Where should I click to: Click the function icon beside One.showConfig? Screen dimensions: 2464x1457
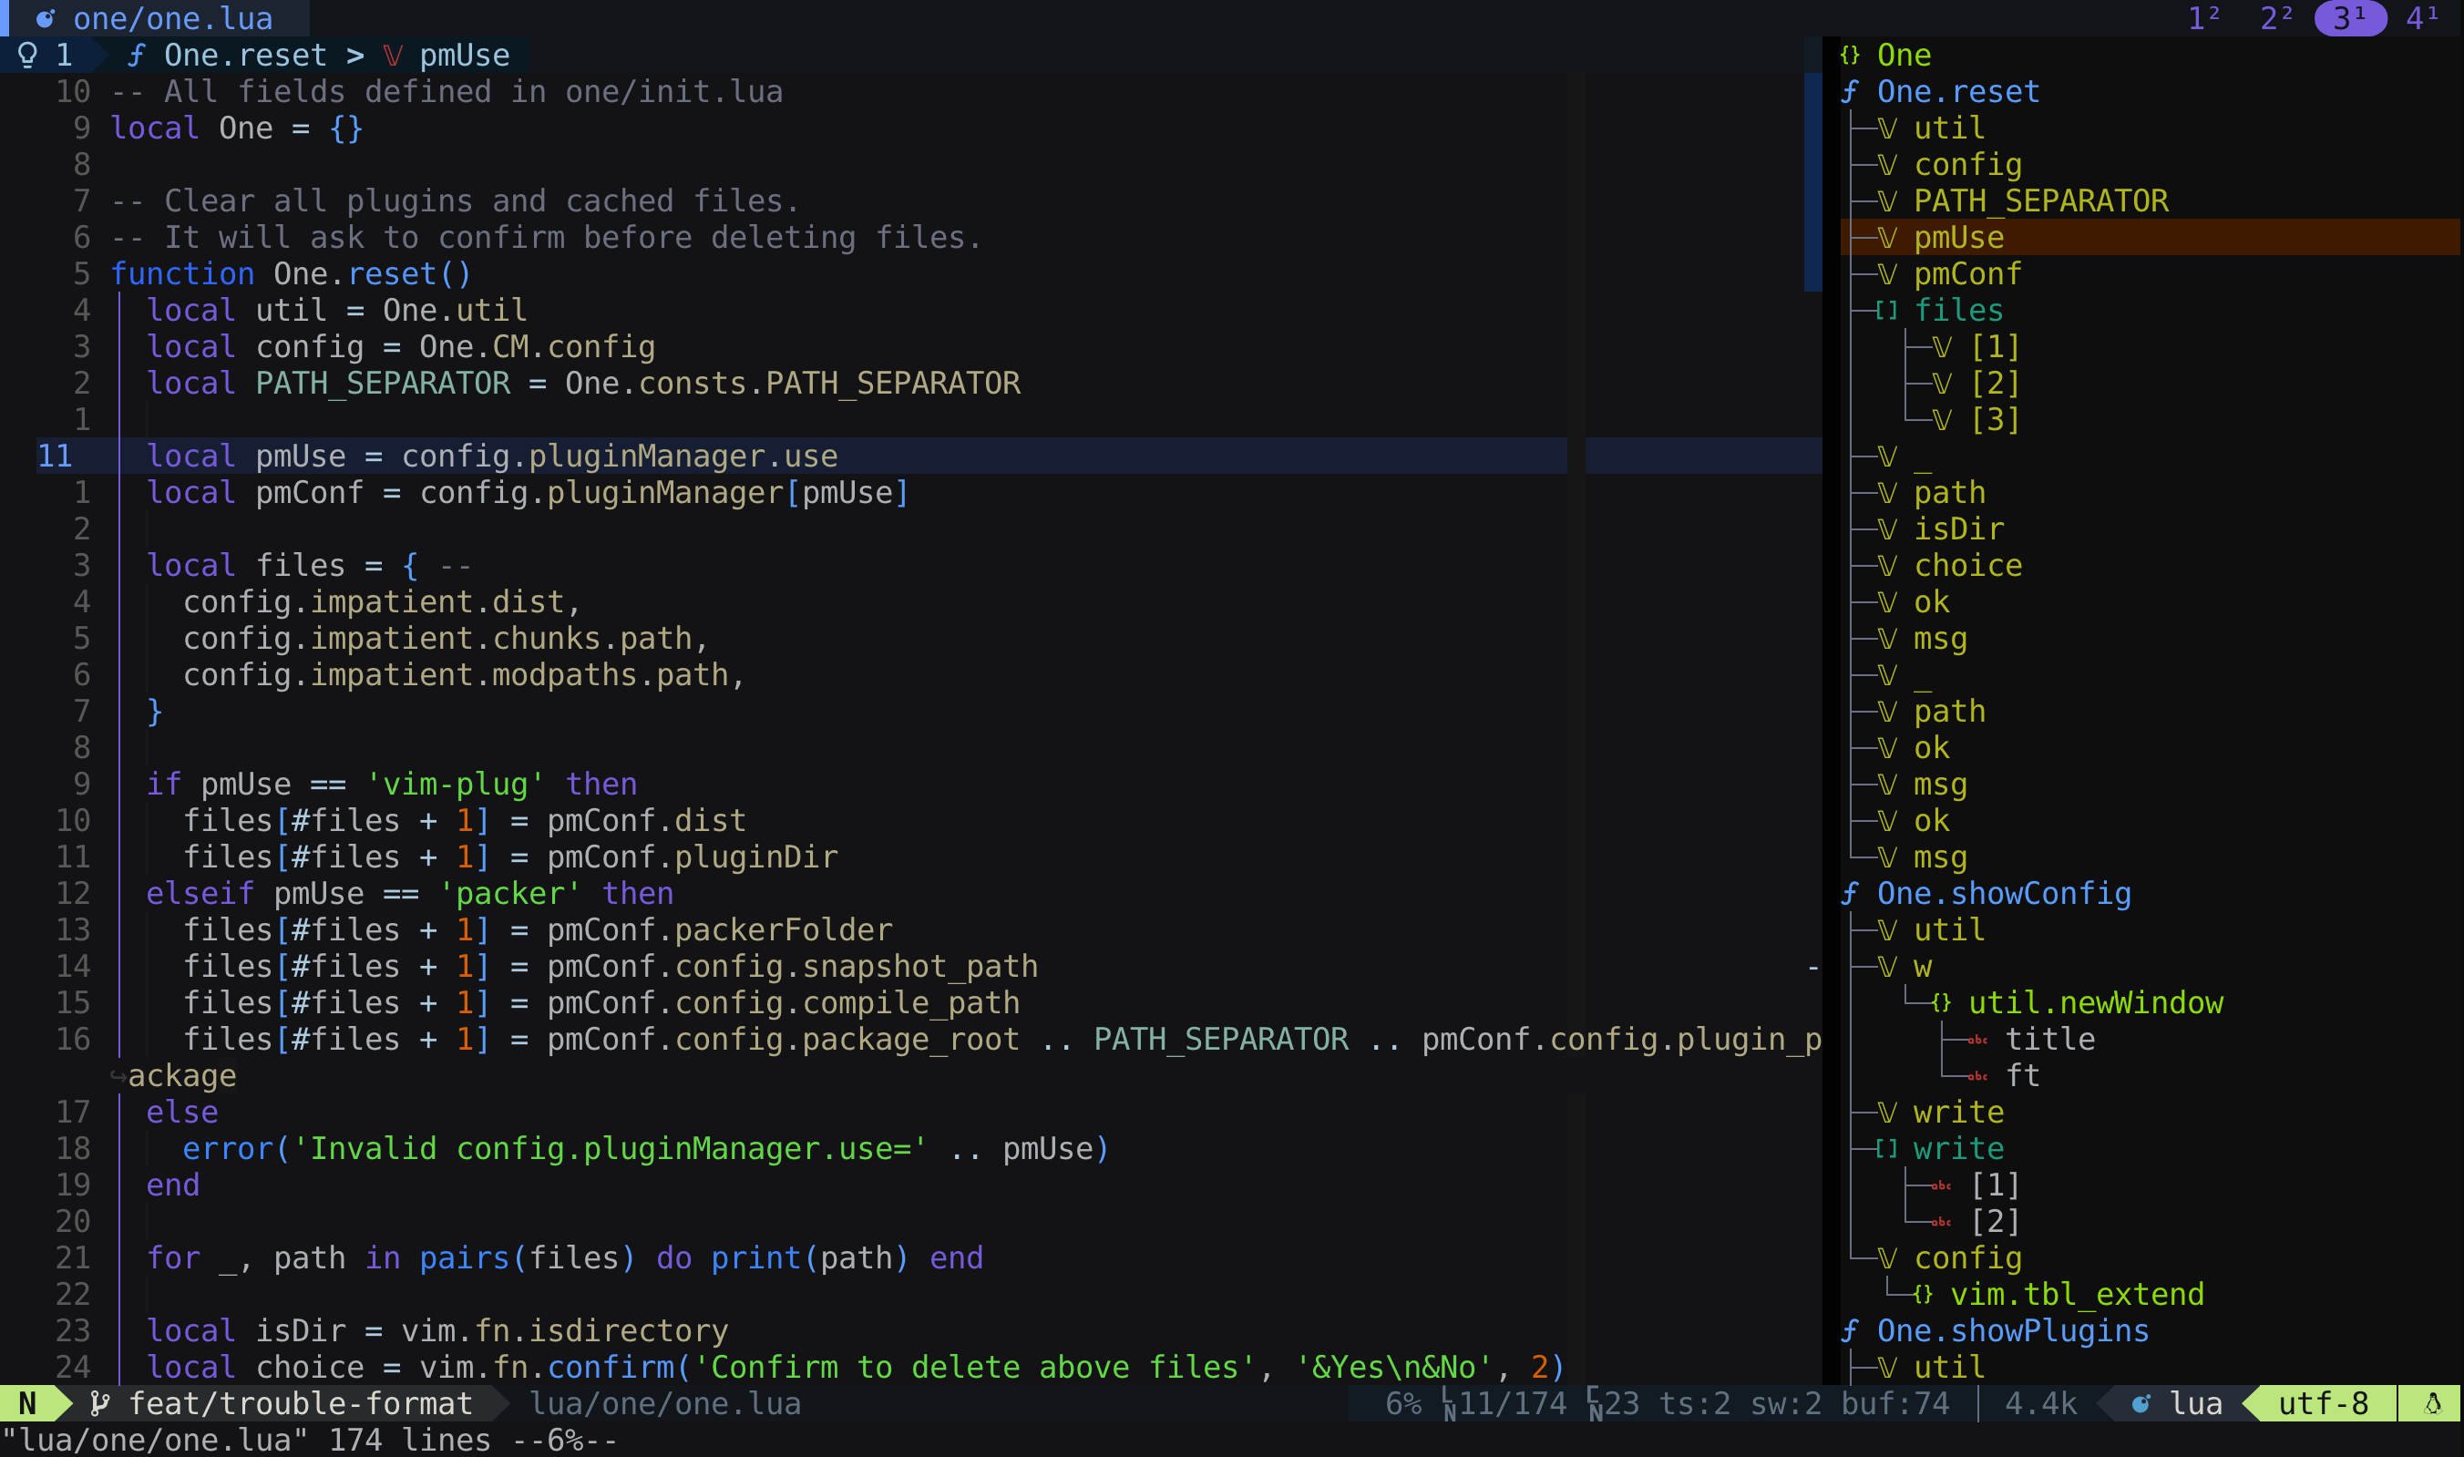pos(1851,894)
